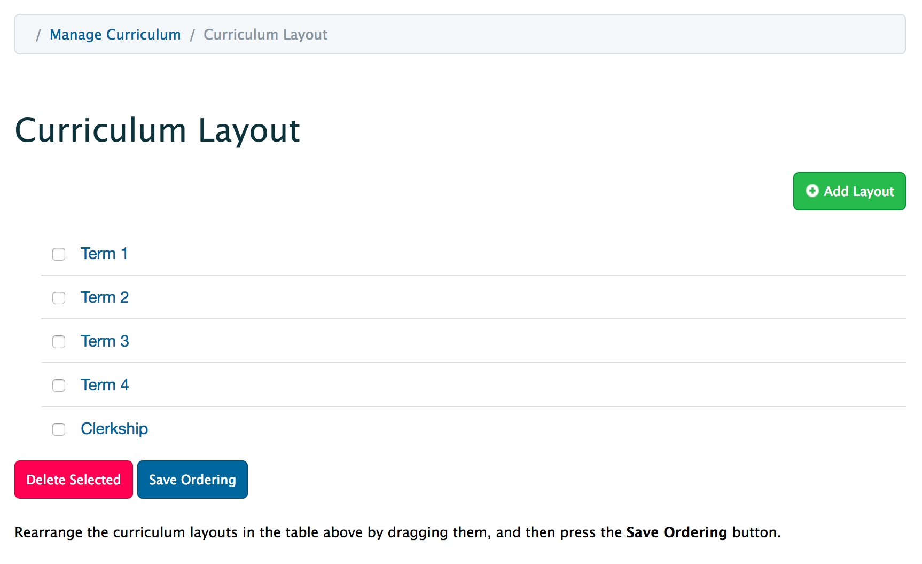Enable the Term 4 checkbox

(x=59, y=386)
